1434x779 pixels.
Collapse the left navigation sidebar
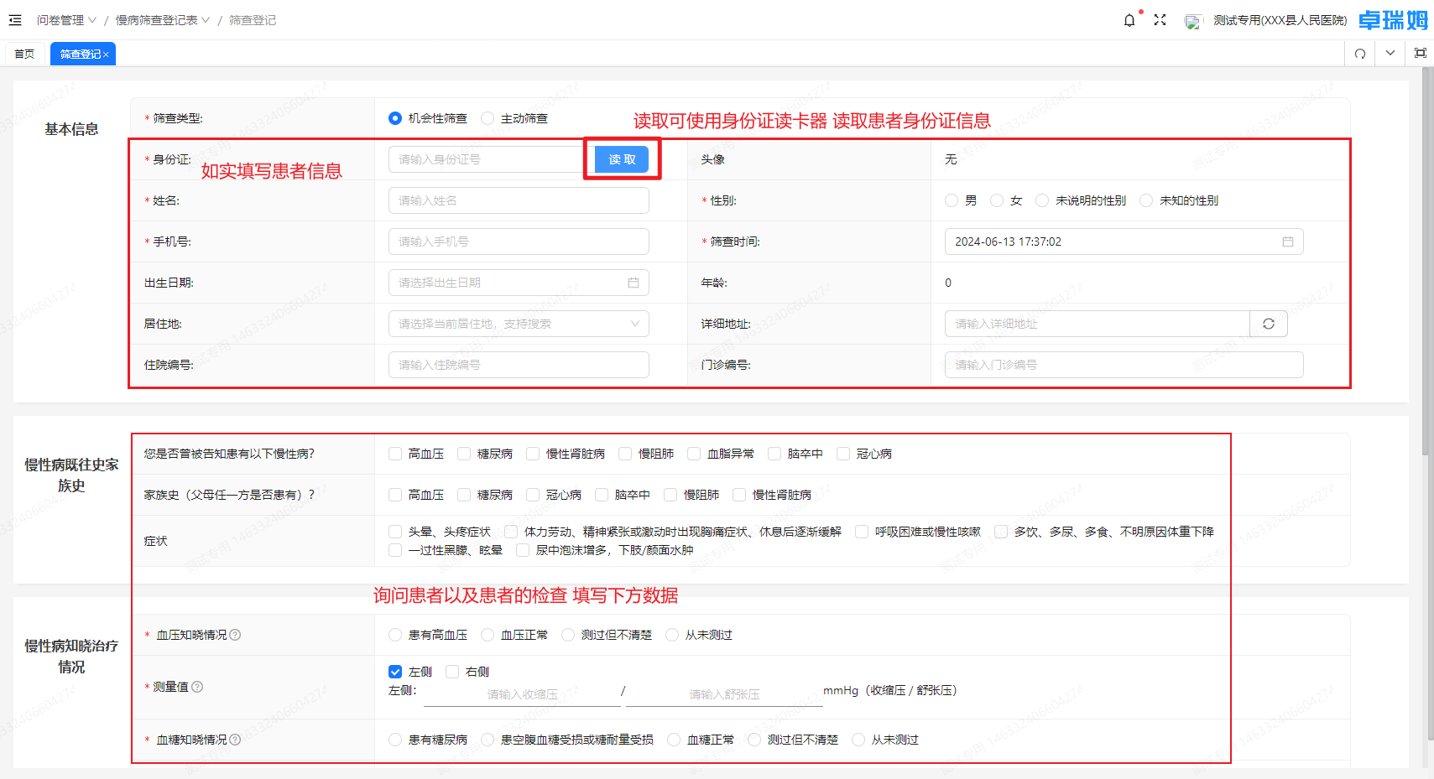[x=15, y=19]
